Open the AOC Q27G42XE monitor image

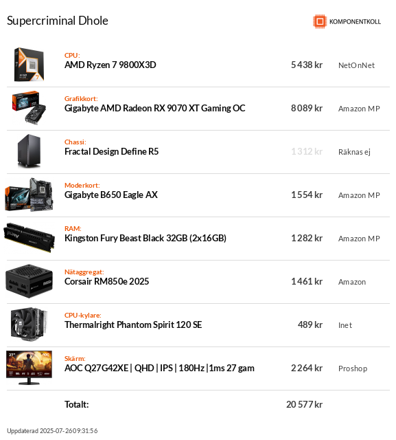point(29,368)
